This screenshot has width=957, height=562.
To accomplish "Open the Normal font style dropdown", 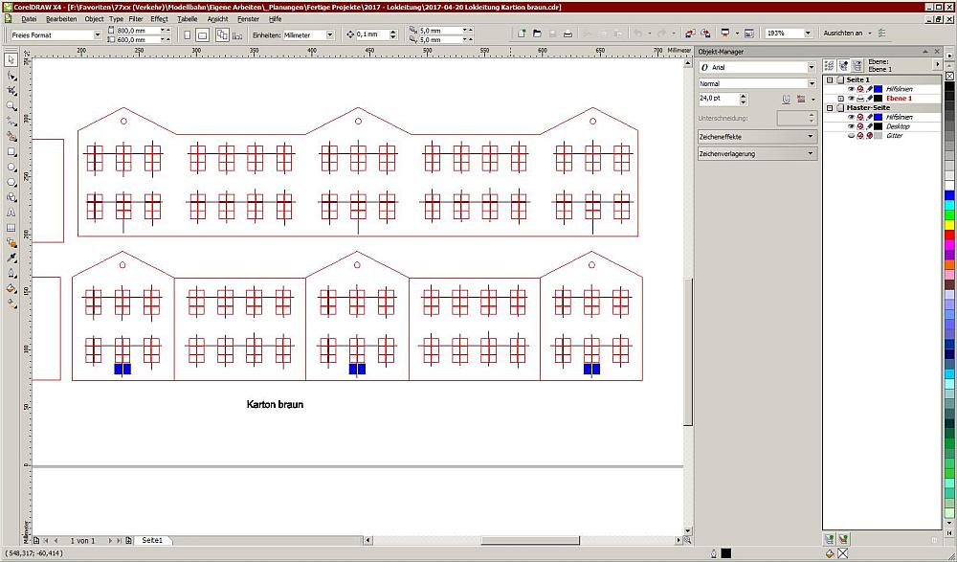I will tap(812, 83).
